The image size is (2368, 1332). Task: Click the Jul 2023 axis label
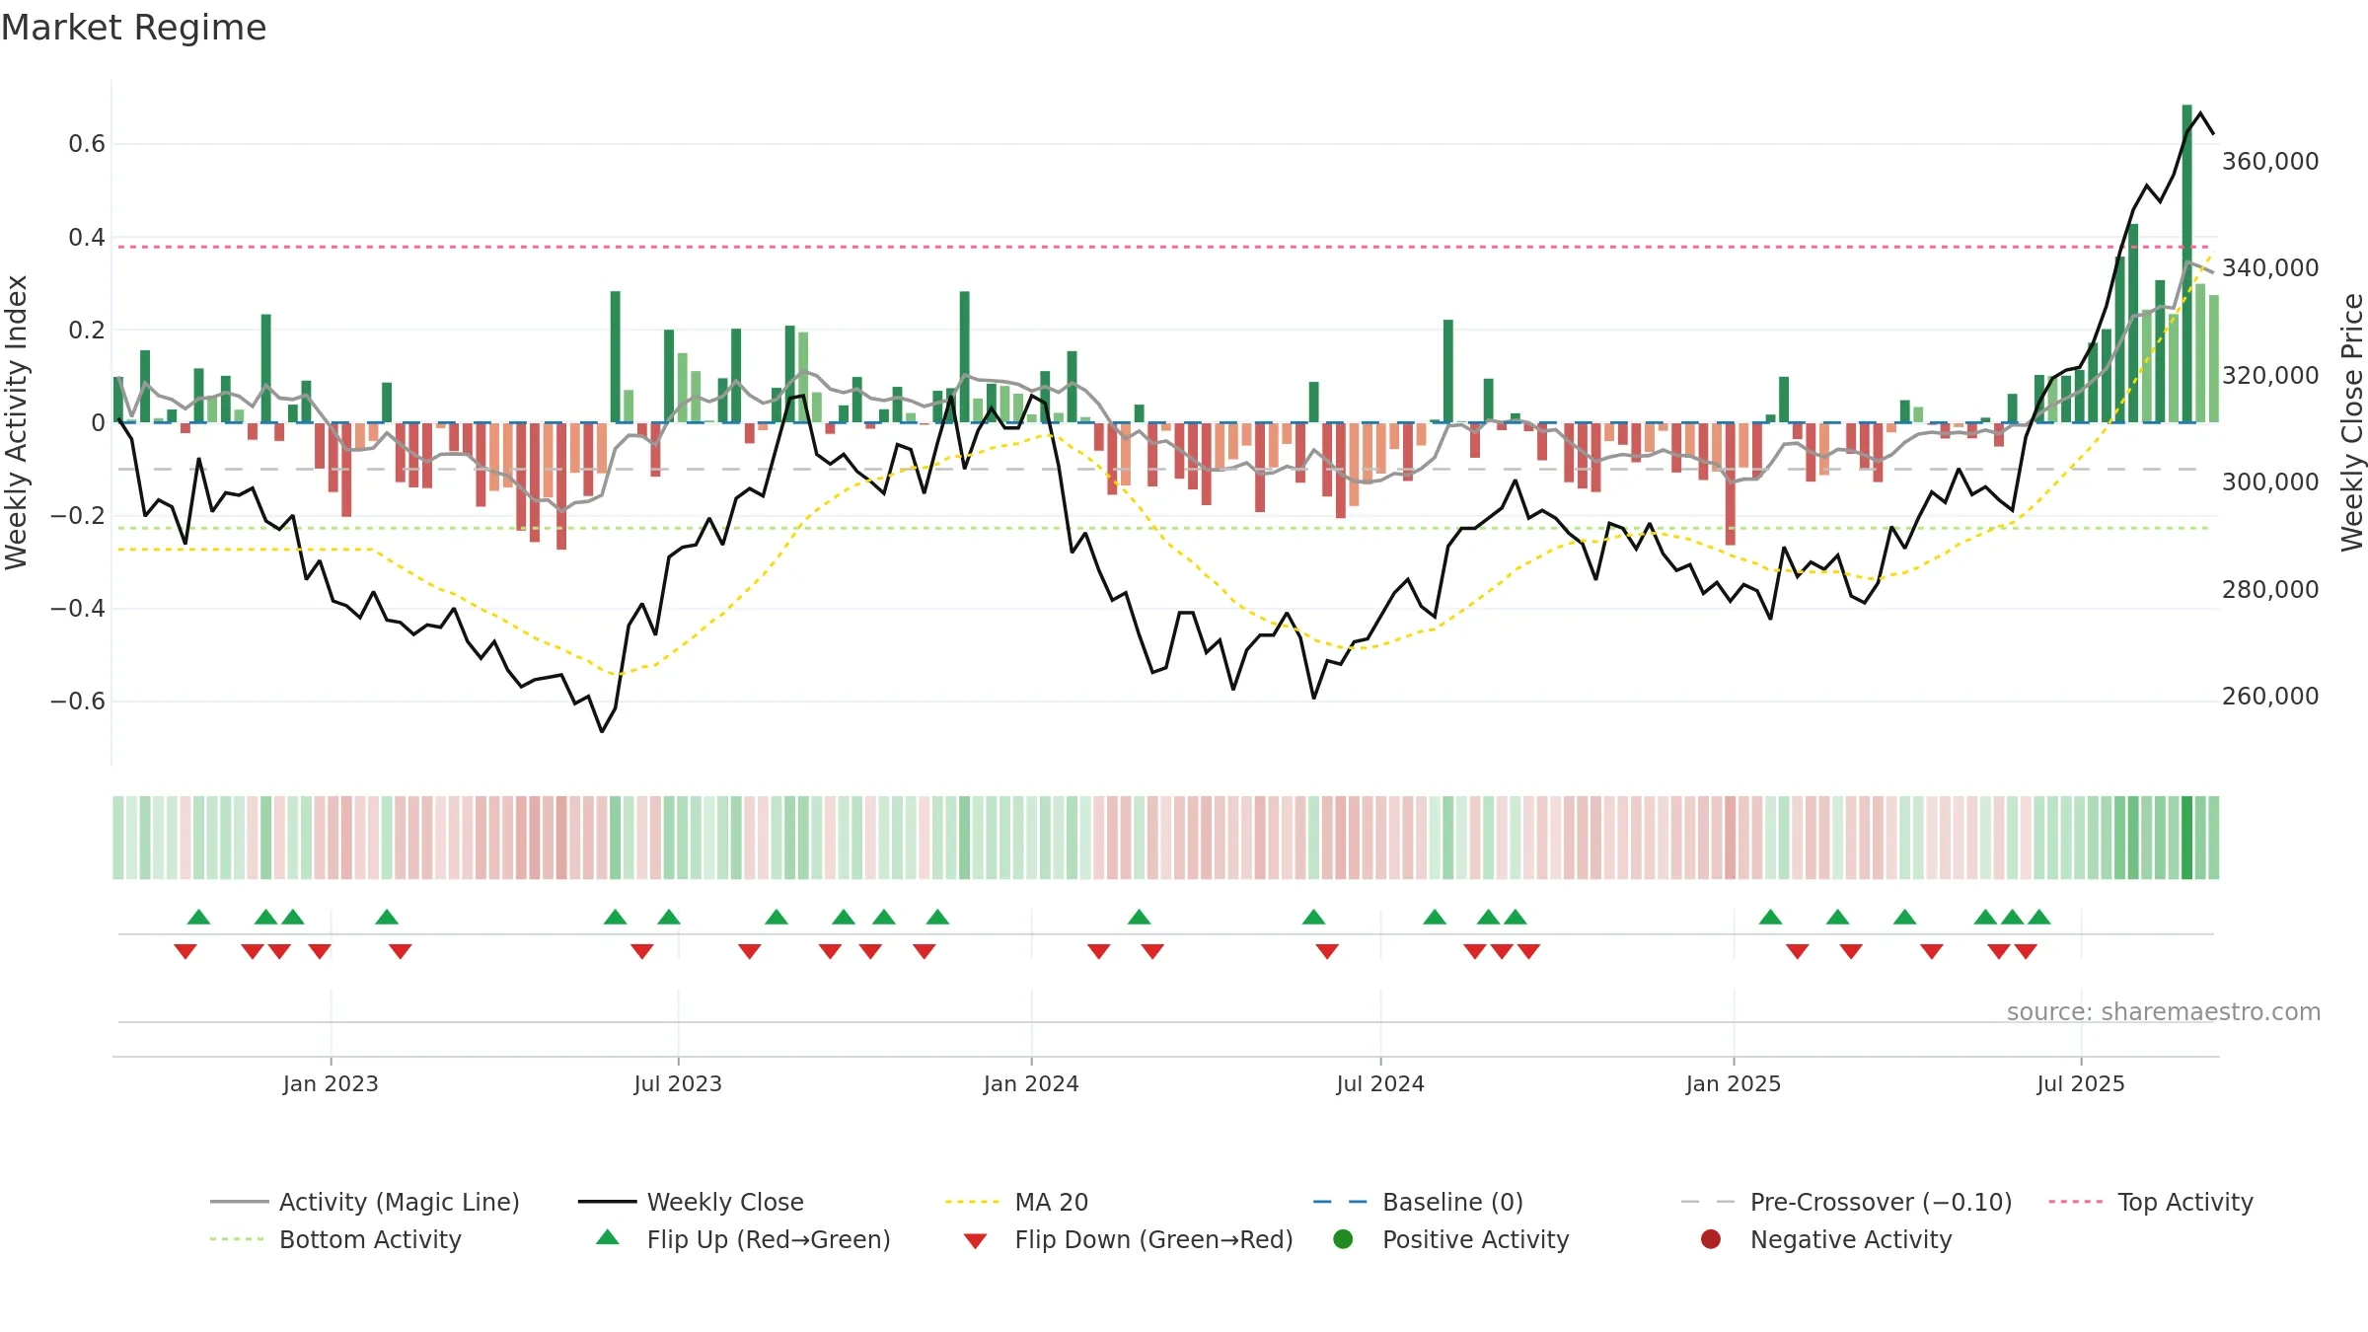point(678,1083)
